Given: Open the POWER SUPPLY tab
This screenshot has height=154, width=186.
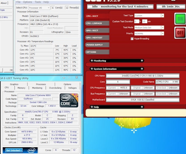Looking at the screenshot, I should (x=97, y=45).
